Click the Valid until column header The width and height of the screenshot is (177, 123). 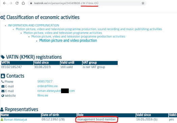tap(71, 63)
